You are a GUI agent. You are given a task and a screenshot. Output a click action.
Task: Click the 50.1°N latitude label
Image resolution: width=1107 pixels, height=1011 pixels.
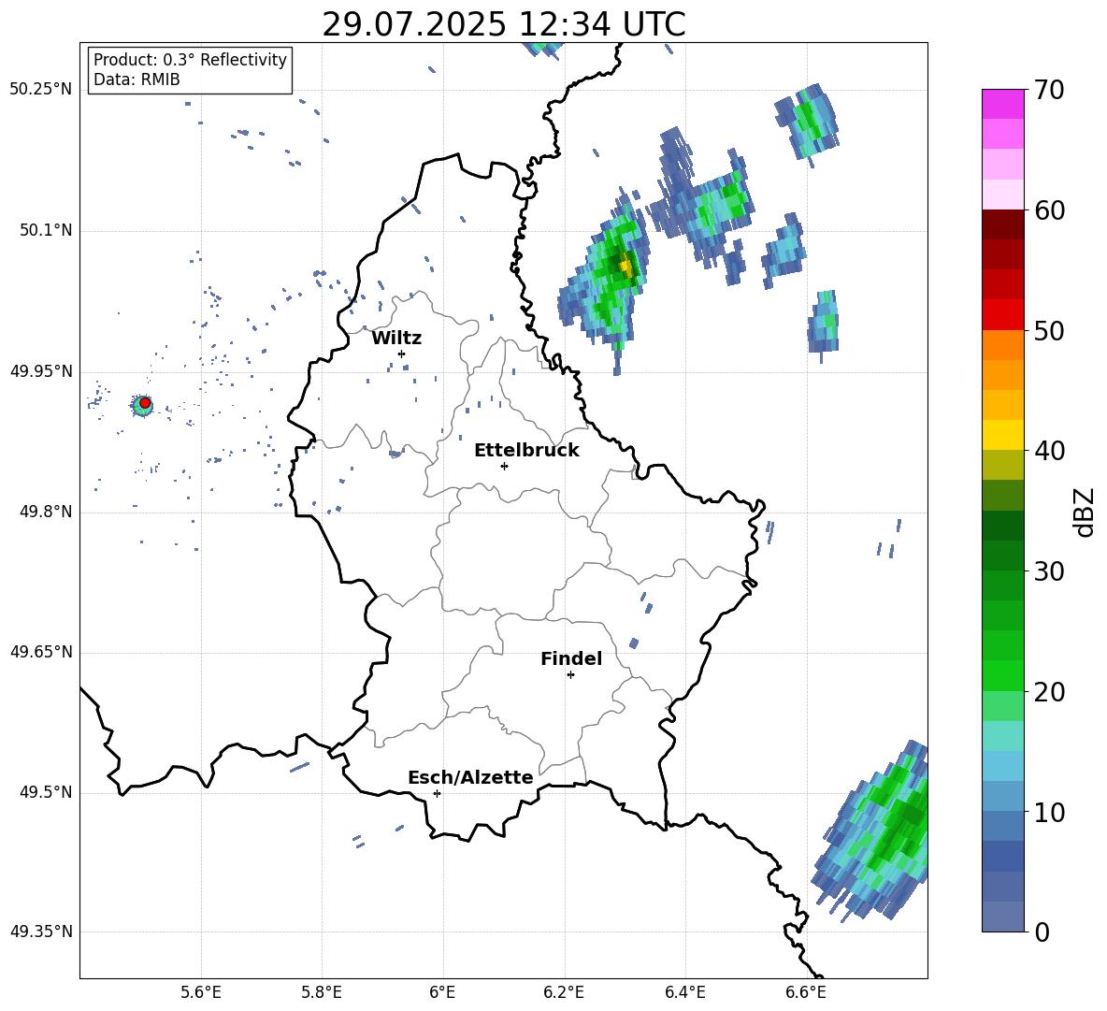click(x=45, y=230)
